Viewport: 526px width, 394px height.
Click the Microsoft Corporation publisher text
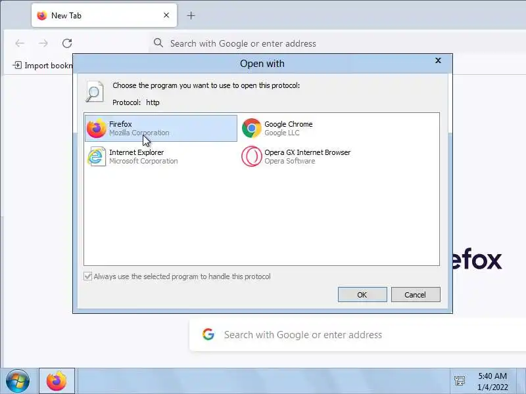143,161
